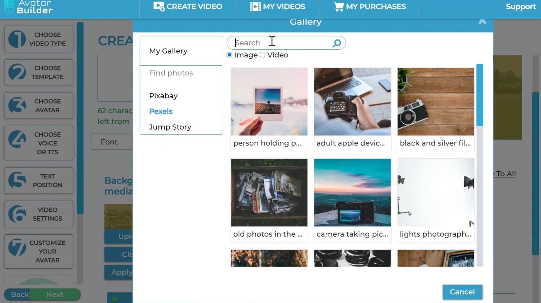
Task: Select the Video radio button
Action: coord(262,55)
